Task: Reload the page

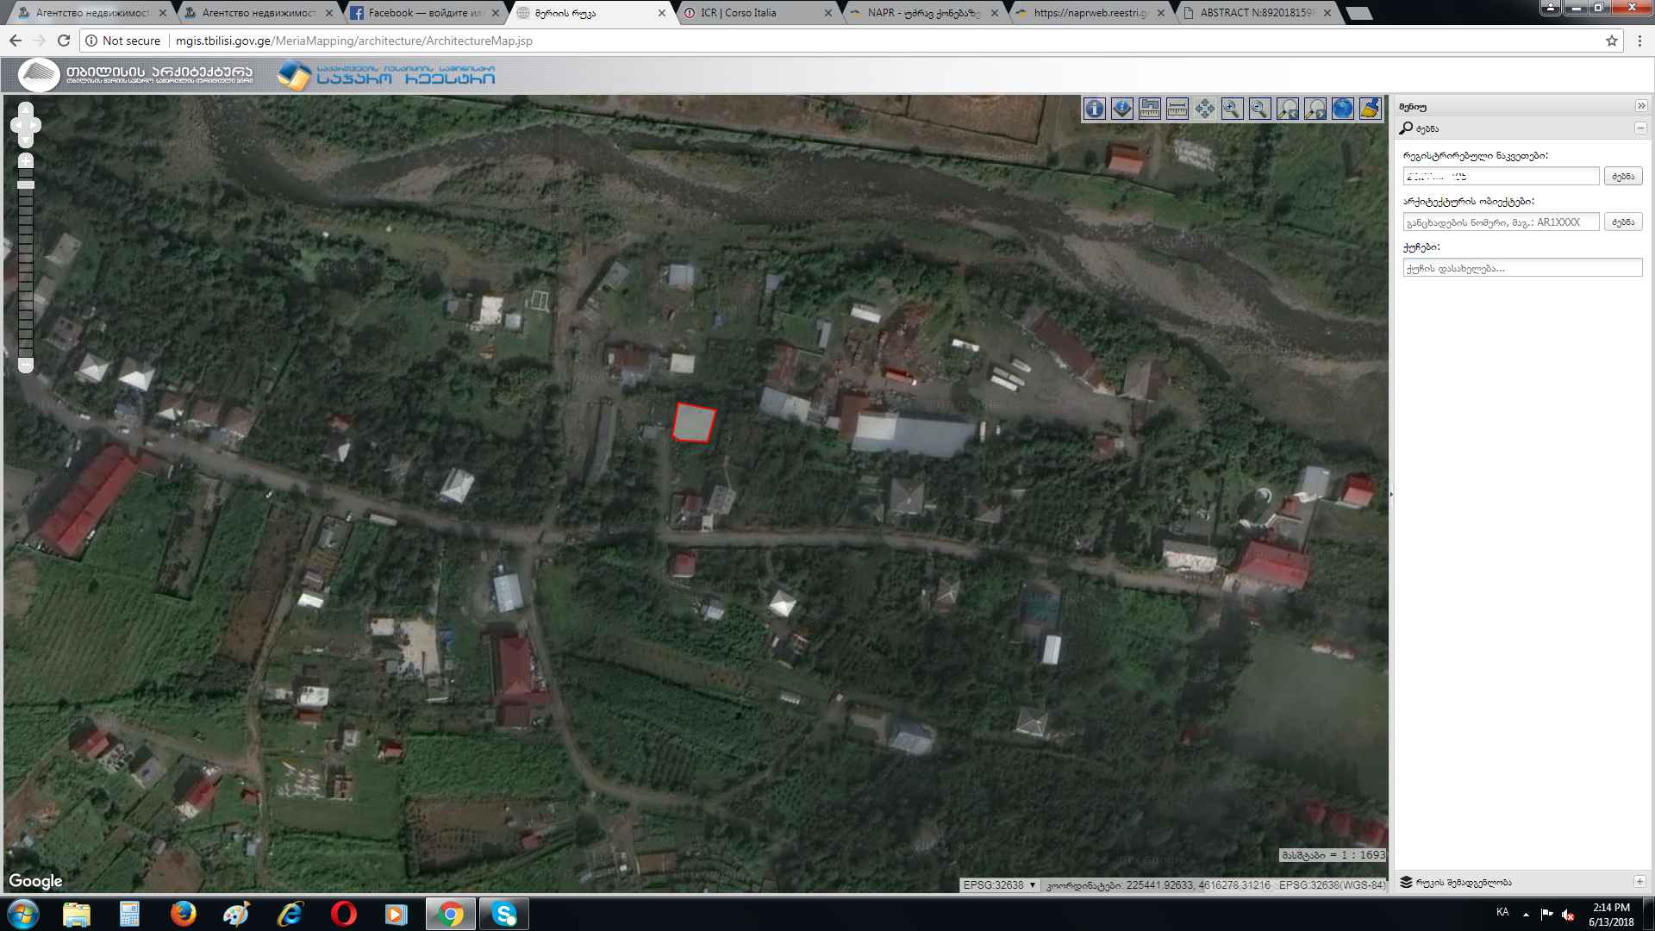Action: pos(64,41)
